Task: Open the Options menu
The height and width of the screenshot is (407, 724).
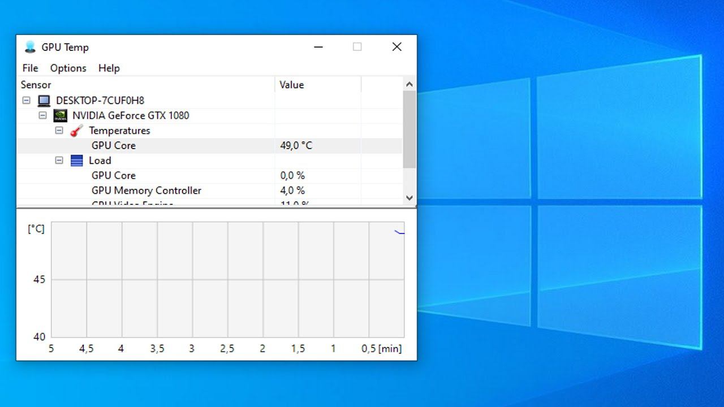Action: click(x=68, y=68)
